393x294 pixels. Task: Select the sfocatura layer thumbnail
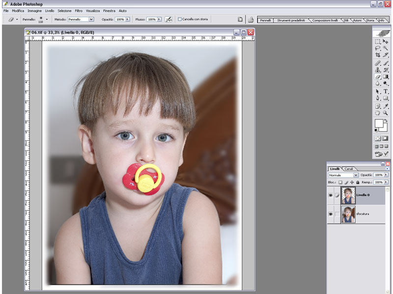[348, 214]
